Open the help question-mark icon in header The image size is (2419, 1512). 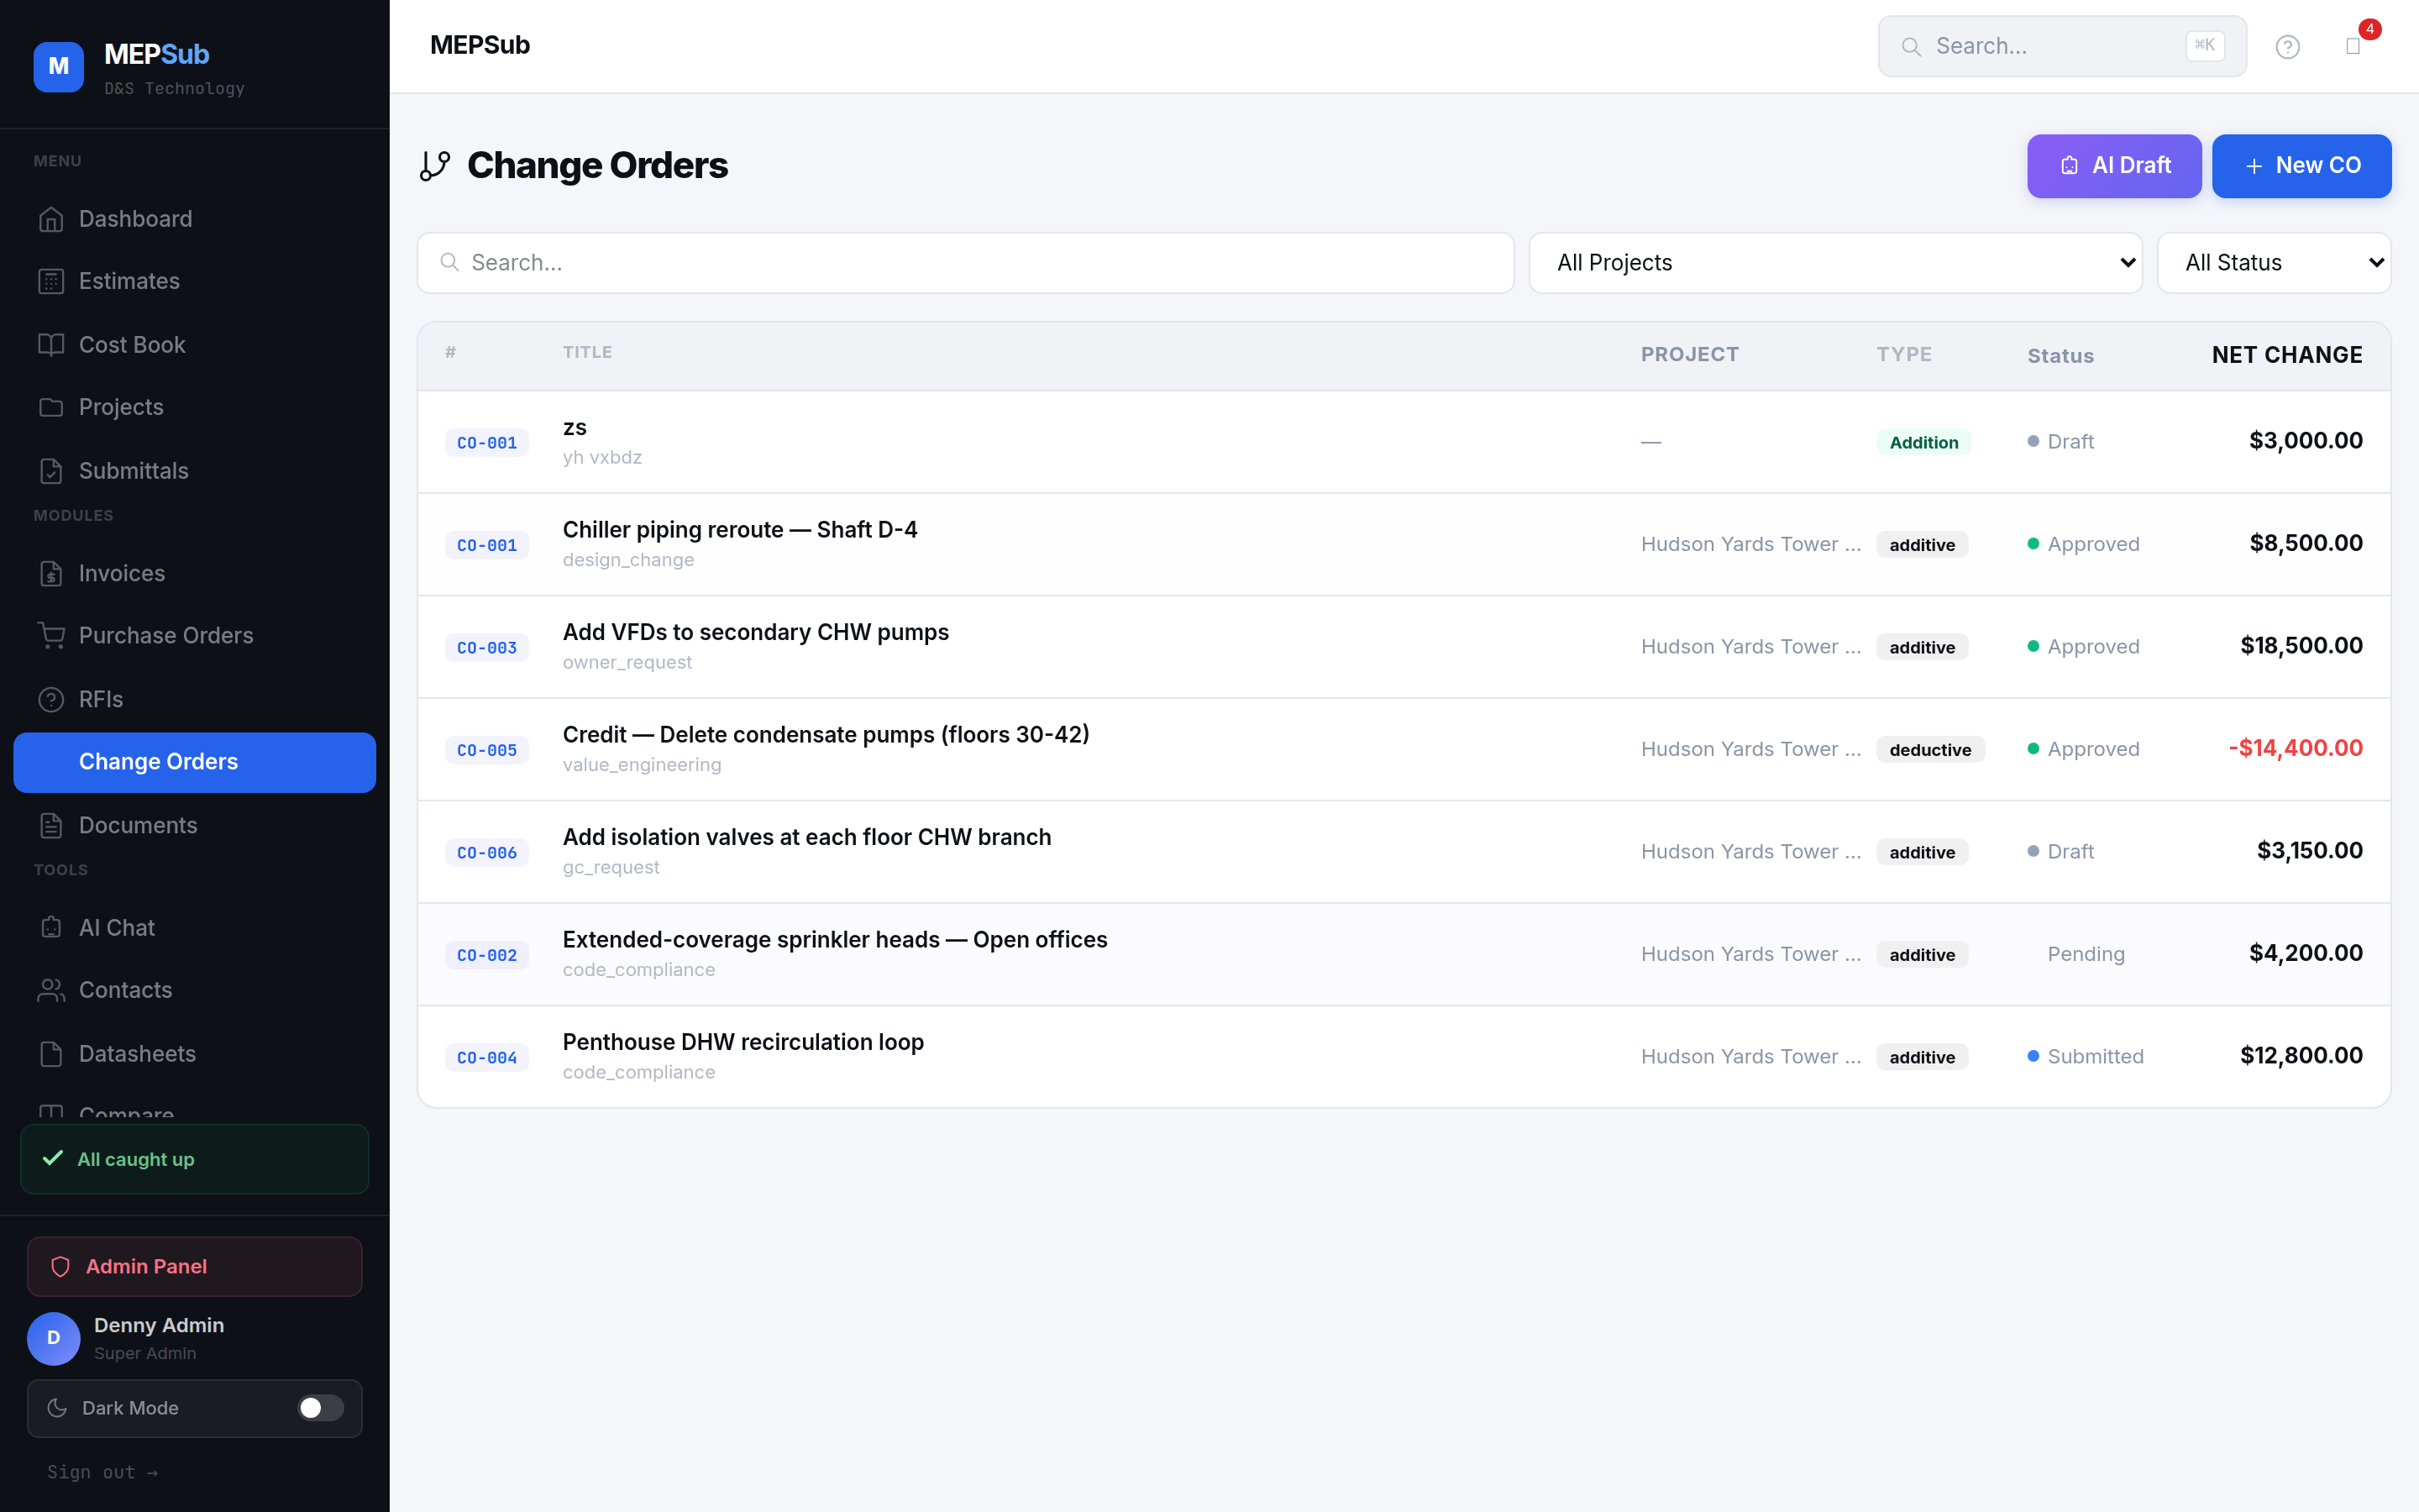[2287, 46]
